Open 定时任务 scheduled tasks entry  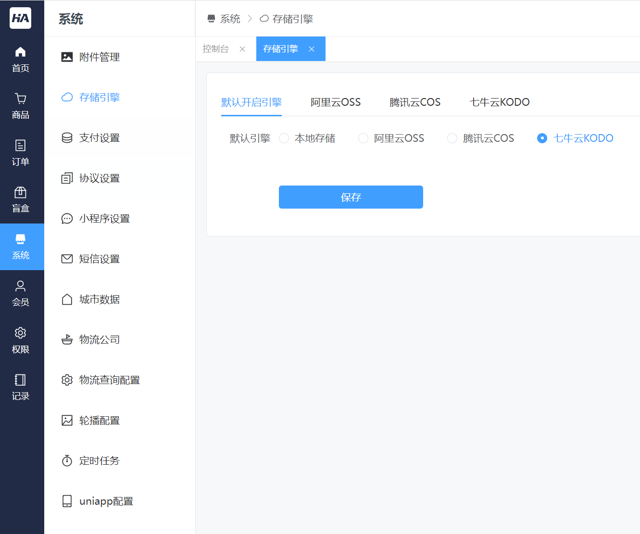[99, 461]
